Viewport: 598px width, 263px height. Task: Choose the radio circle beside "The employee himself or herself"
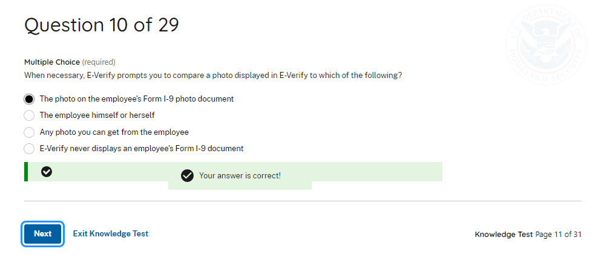pyautogui.click(x=29, y=115)
